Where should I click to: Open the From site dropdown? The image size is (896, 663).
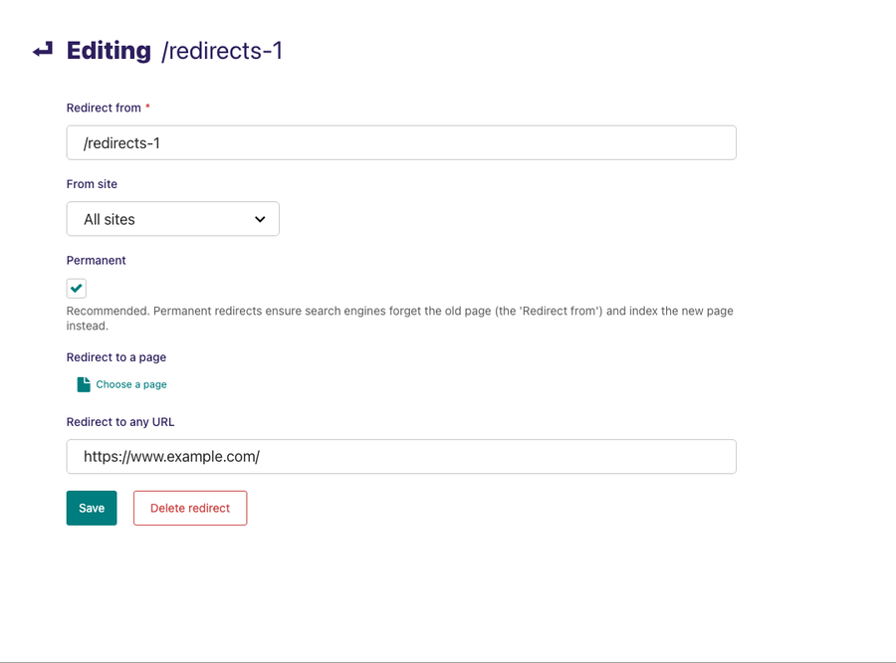click(172, 219)
